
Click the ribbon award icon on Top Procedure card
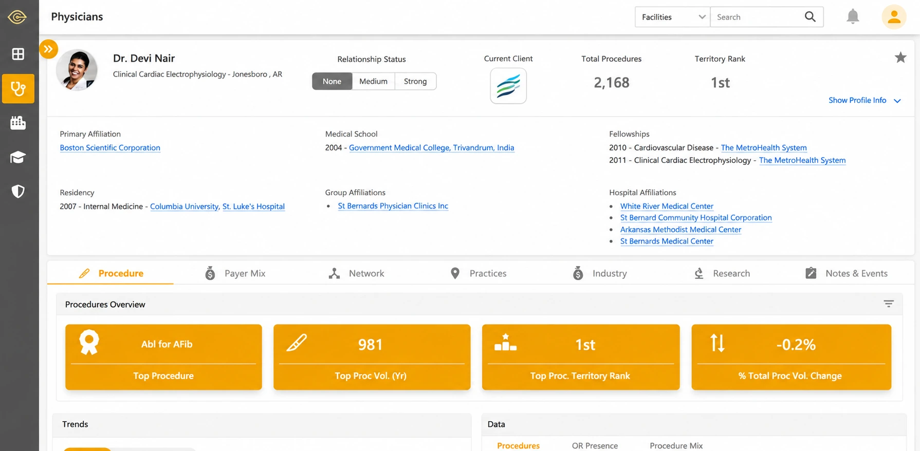(x=89, y=342)
